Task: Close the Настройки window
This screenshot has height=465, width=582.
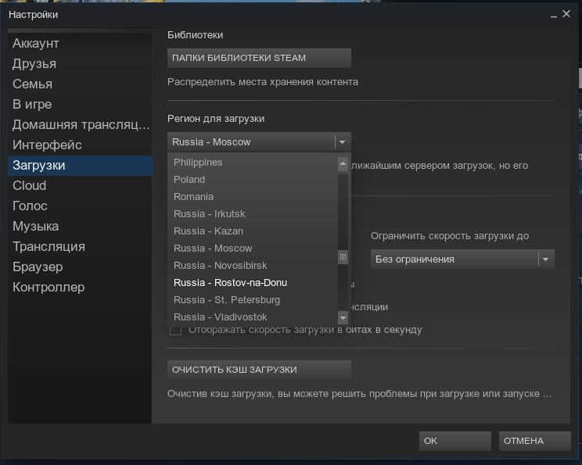Action: click(x=566, y=14)
